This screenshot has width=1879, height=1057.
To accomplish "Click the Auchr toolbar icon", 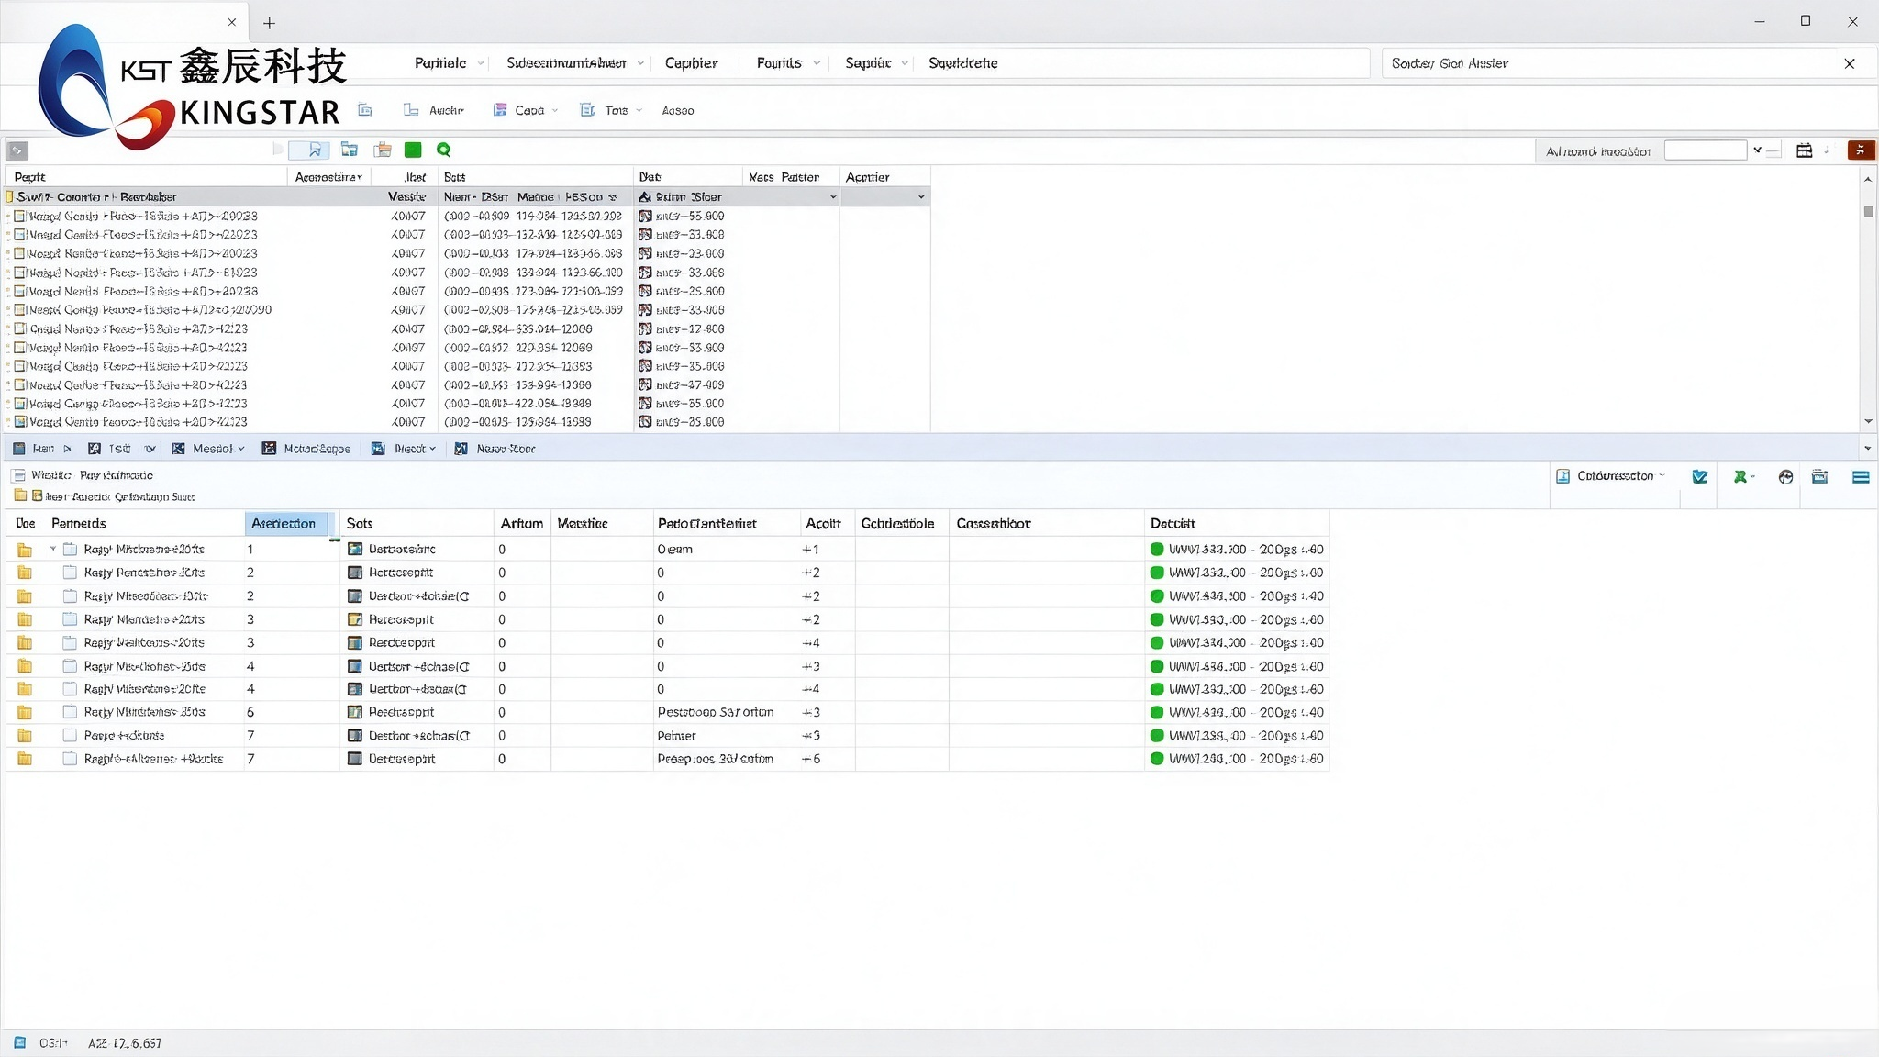I will 411,110.
